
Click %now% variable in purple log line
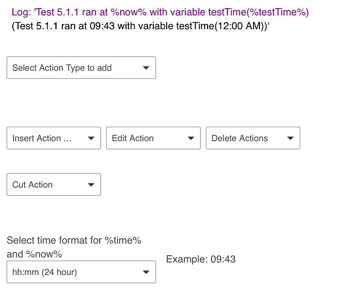[128, 12]
